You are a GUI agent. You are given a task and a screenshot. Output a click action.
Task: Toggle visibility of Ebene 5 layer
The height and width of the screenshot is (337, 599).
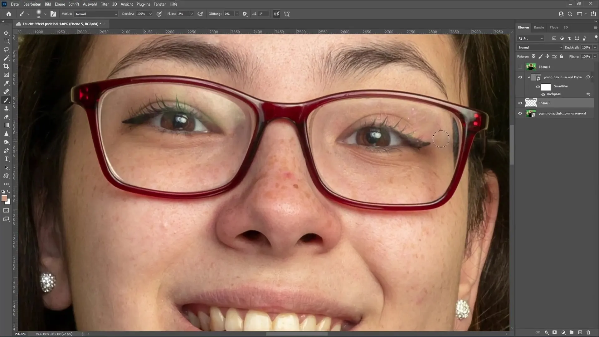coord(520,103)
